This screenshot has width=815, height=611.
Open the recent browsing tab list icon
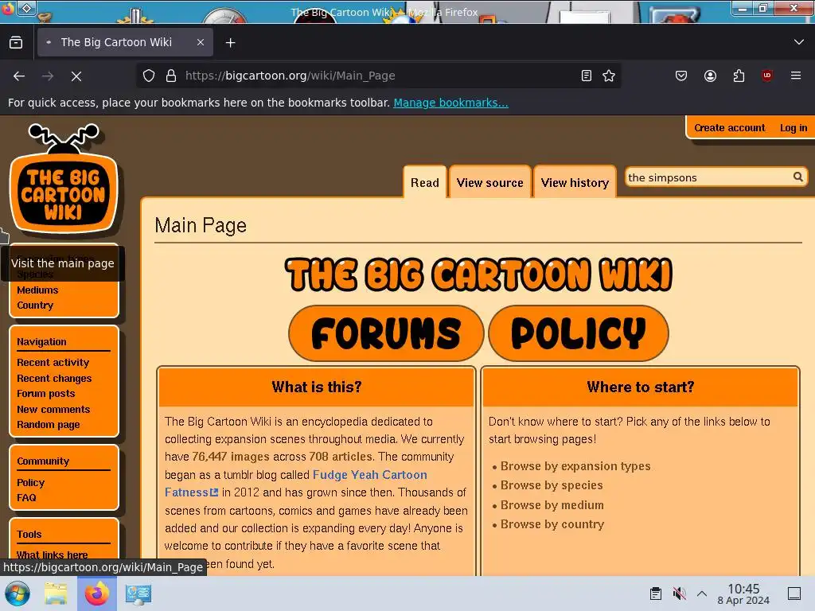pos(16,42)
